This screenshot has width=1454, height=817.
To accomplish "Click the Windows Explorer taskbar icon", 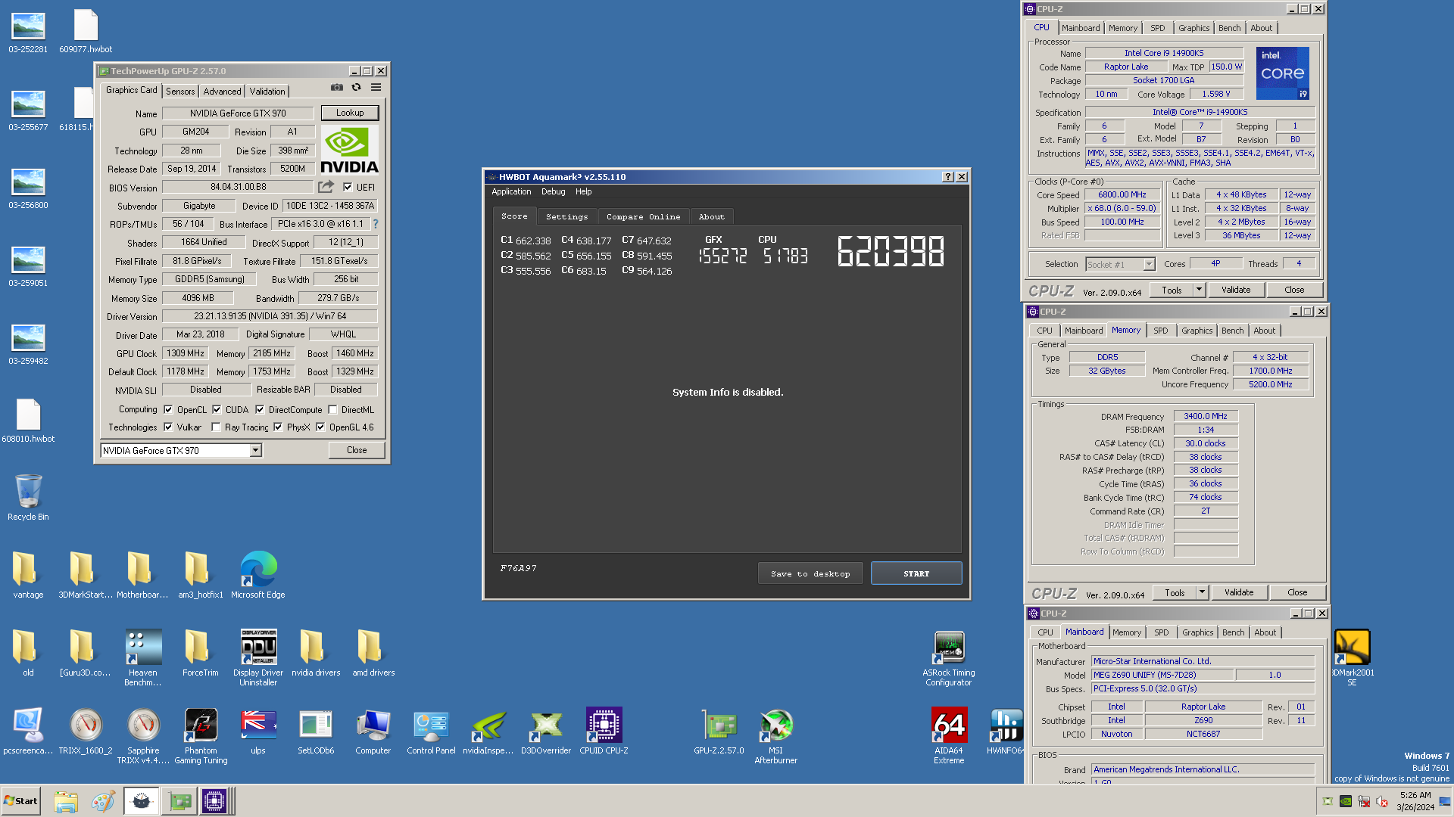I will [x=66, y=801].
